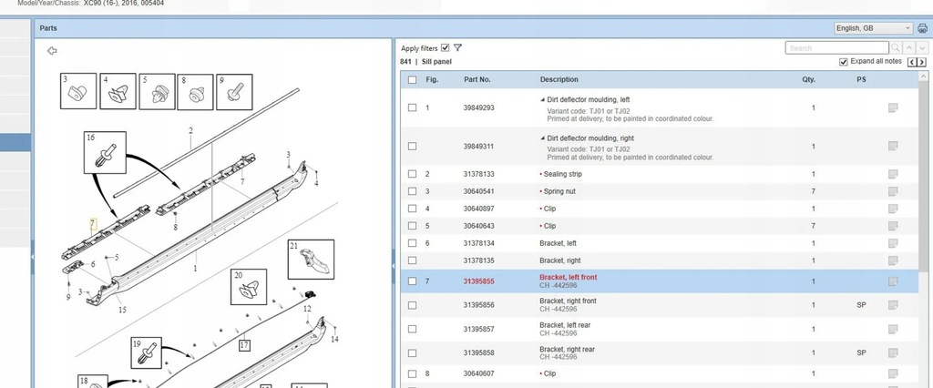Screen dimensions: 933x388
Task: Click the note icon for part 30640897
Action: [893, 209]
